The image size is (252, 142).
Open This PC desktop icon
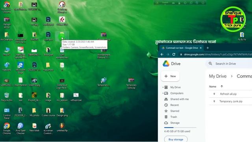coord(7,52)
